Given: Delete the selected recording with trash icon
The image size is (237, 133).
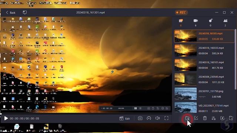Looking at the screenshot, I should [x=205, y=118].
